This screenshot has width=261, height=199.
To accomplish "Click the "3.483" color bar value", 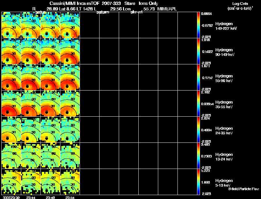I will tap(206, 144).
